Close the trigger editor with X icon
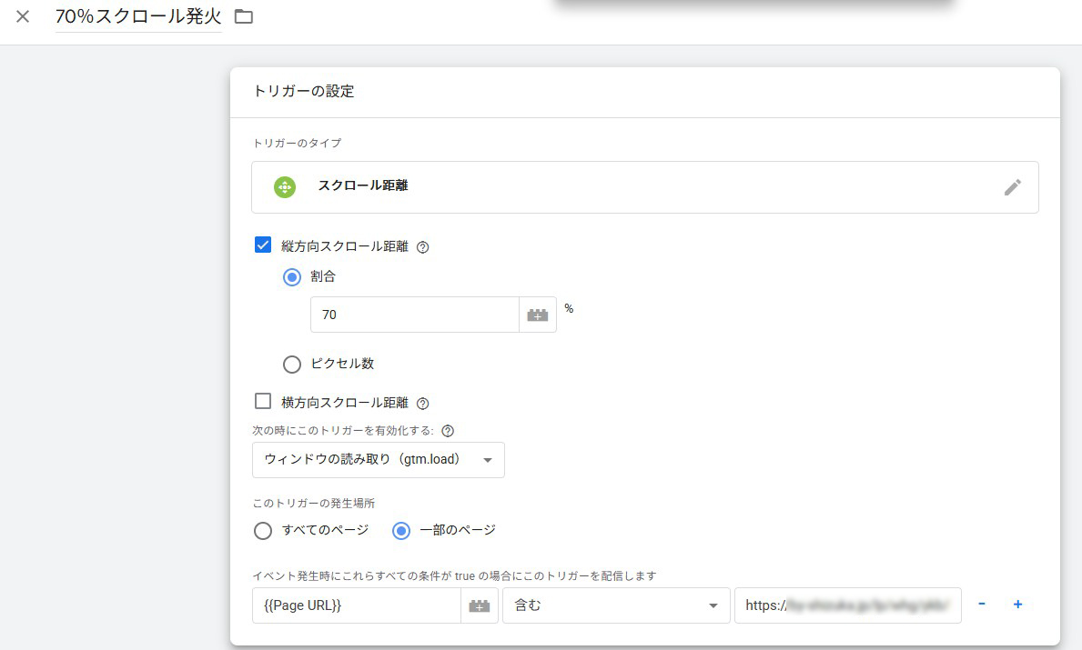 (23, 16)
